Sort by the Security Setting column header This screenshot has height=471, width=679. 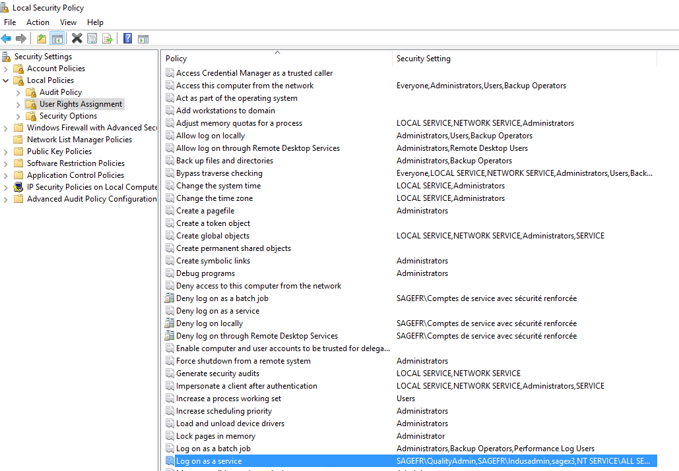pos(525,59)
